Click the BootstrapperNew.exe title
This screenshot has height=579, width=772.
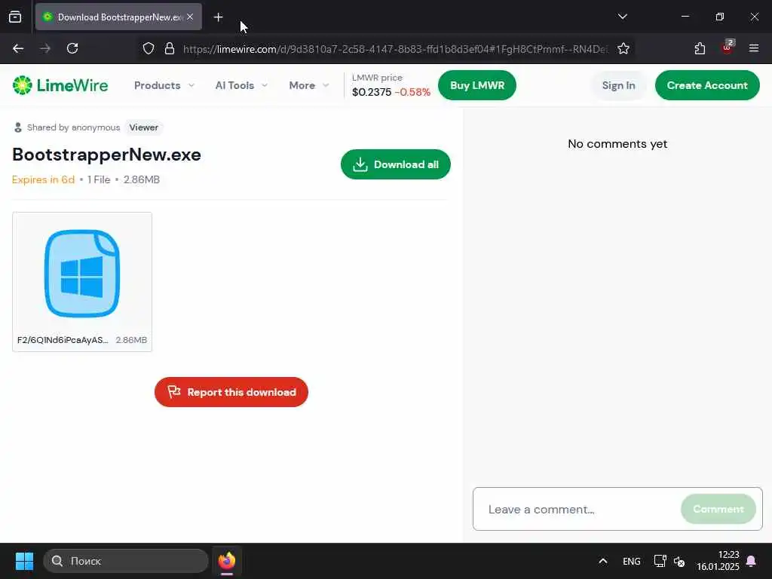coord(106,155)
